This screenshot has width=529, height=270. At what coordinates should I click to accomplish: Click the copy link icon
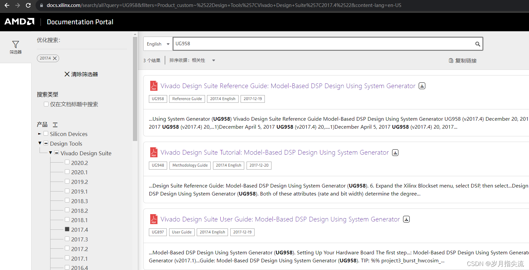coord(451,61)
